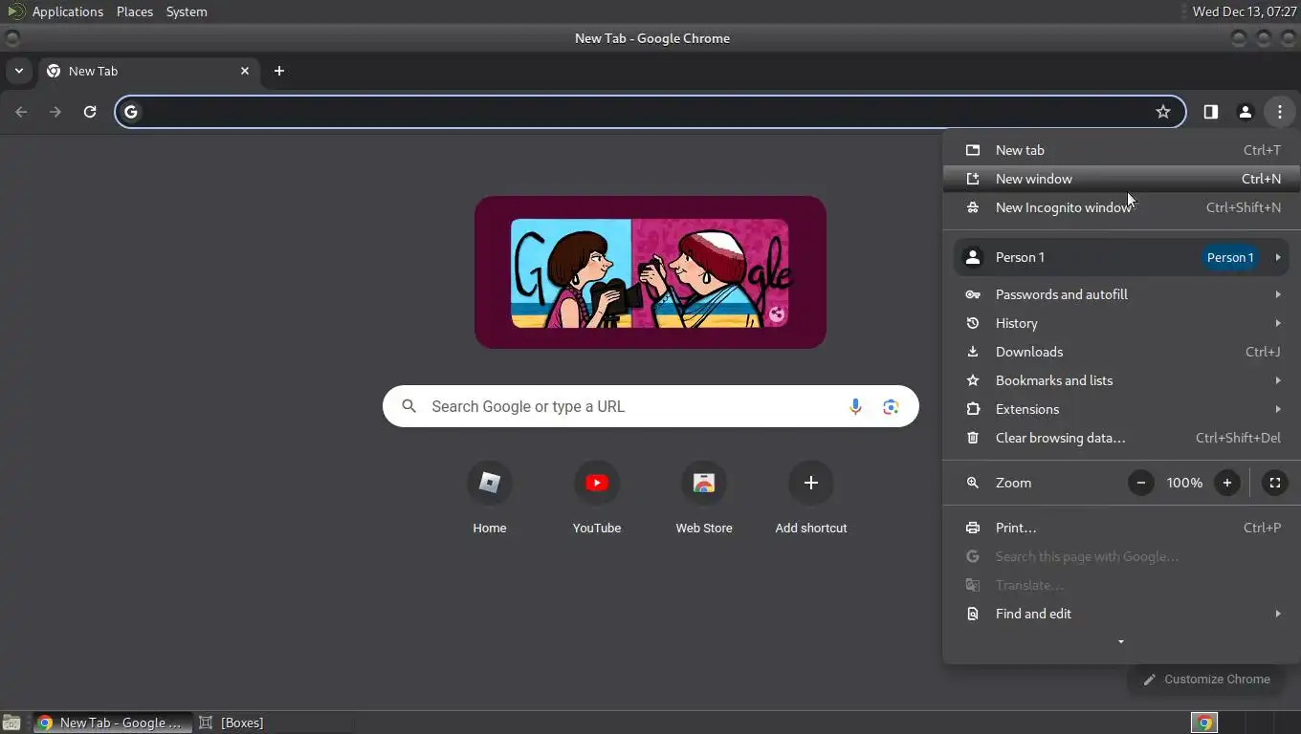Open the Web Store shortcut tile
This screenshot has height=734, width=1301.
point(704,497)
